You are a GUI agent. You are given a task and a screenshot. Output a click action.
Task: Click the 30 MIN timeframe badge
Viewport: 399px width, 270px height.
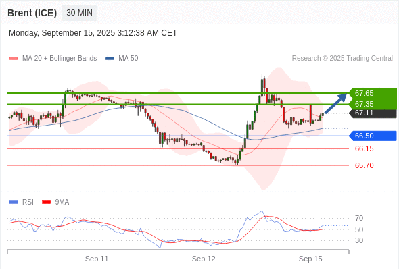pos(79,13)
